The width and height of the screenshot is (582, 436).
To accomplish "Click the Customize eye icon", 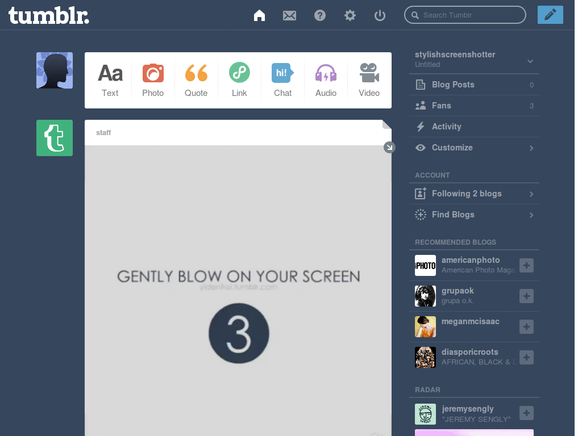I will [420, 148].
